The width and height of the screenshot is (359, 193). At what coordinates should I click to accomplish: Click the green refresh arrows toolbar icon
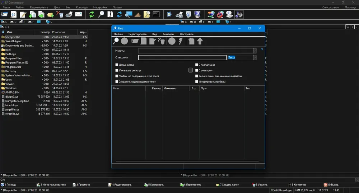pyautogui.click(x=92, y=14)
